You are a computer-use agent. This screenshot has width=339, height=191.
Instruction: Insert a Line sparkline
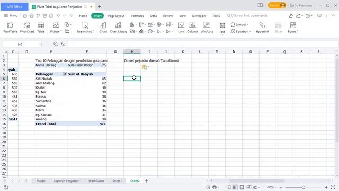click(x=181, y=28)
